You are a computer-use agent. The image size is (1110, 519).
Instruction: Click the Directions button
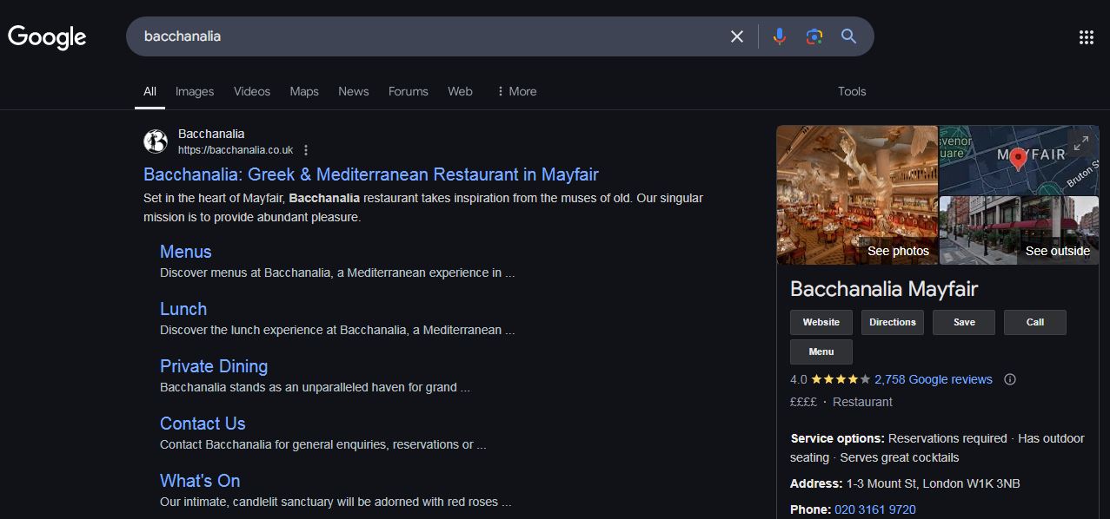coord(893,322)
